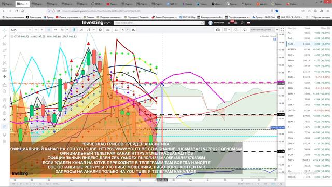Viewport: 332px width, 187px height.
Task: Switch to the 1h timeframe
Action: (42, 30)
